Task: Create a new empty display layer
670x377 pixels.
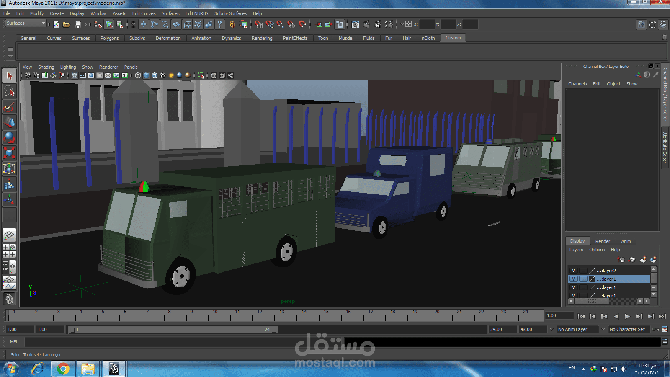Action: (x=643, y=260)
